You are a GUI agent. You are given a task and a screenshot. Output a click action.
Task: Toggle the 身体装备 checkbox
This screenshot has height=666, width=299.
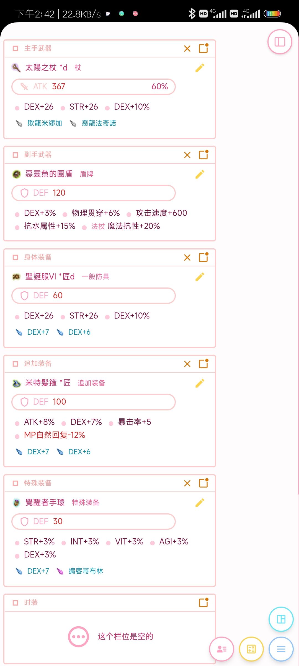[16, 258]
